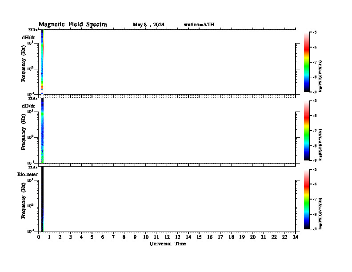Click hour 5 on the Universal Time axis
Viewport: 352px width, 272px height.
92,237
